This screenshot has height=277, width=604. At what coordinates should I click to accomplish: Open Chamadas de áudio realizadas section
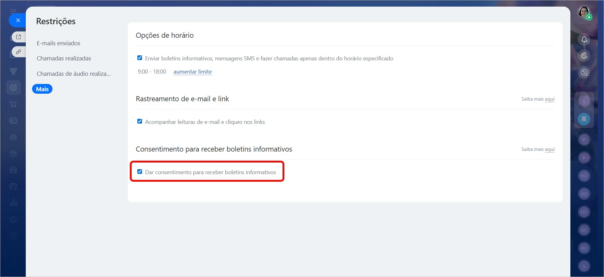(74, 74)
